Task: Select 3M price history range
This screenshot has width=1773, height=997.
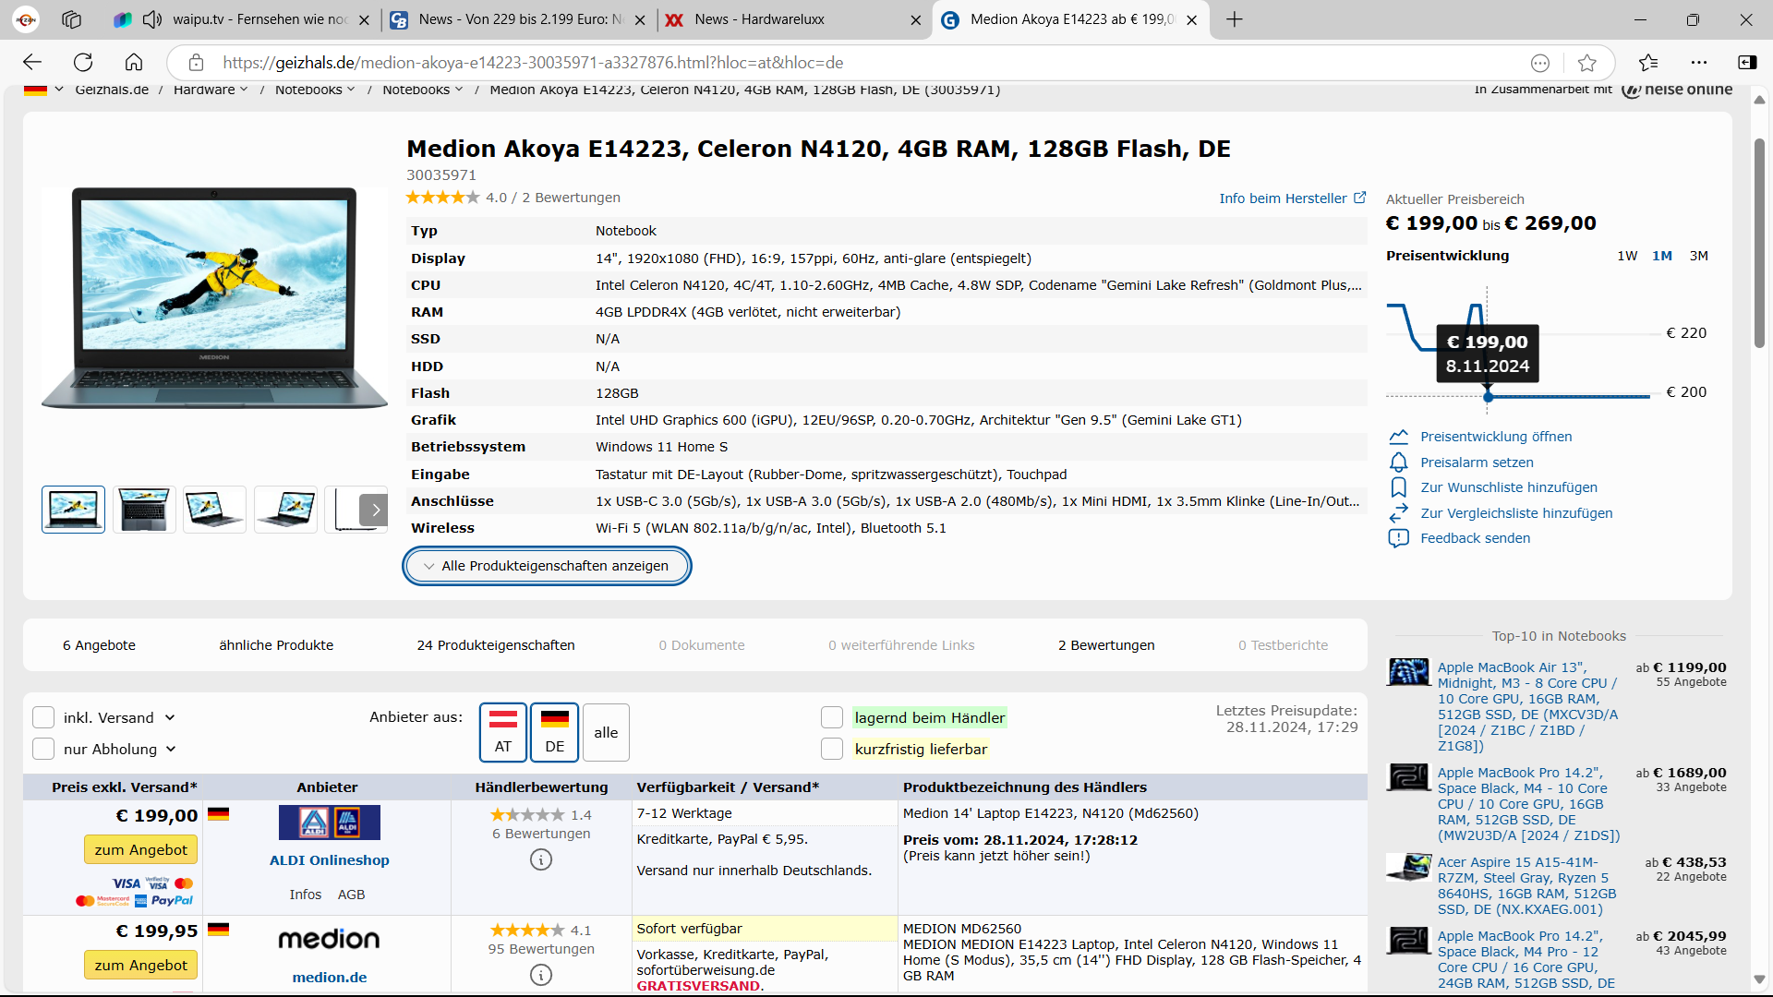Action: coord(1698,256)
